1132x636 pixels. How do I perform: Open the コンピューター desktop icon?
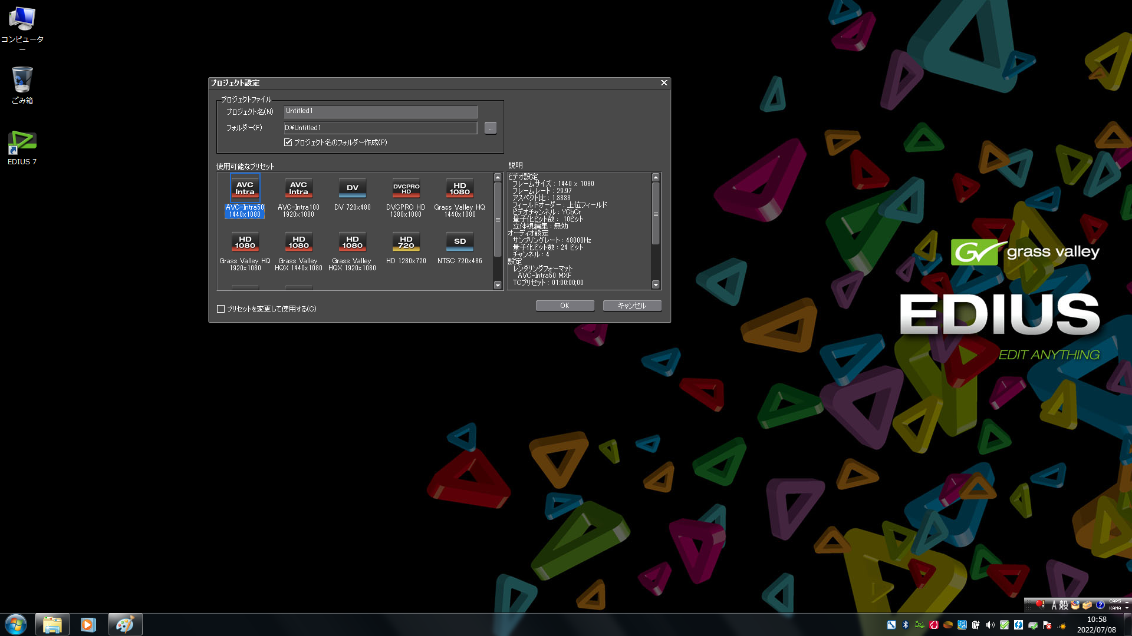coord(22,28)
